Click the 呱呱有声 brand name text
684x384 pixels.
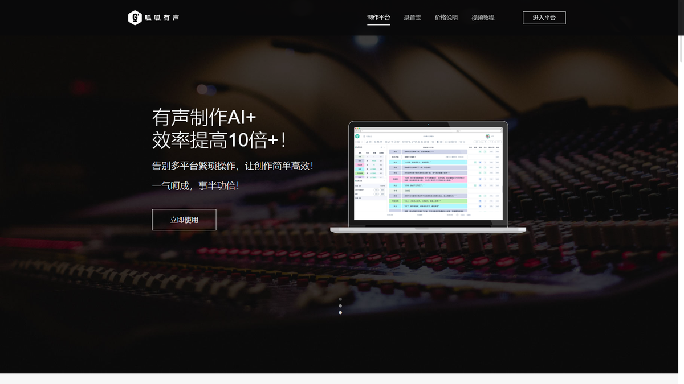click(x=162, y=18)
